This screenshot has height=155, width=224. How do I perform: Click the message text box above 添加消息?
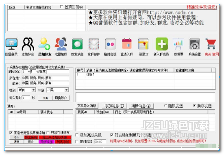pyautogui.click(x=145, y=97)
